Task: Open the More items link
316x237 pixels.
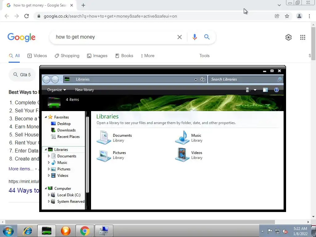Action: tap(21, 169)
